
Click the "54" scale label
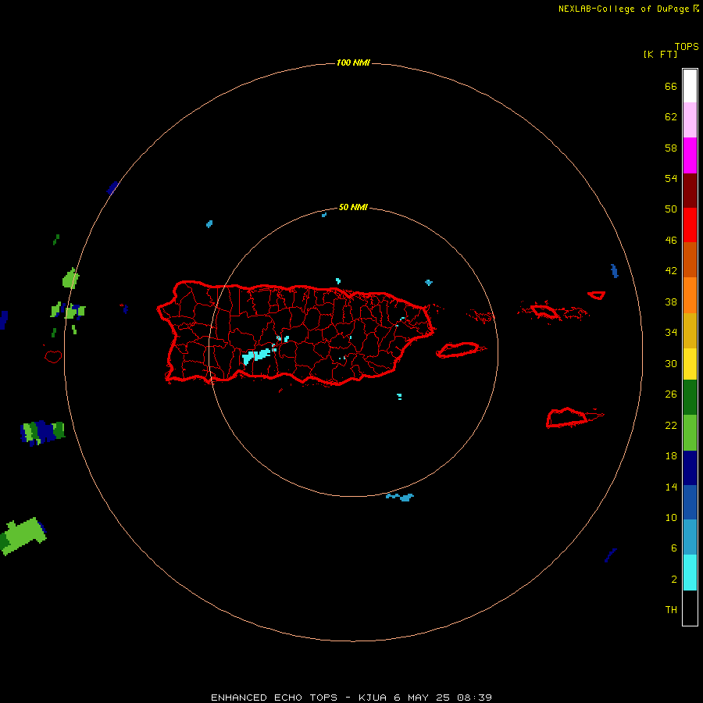point(671,178)
